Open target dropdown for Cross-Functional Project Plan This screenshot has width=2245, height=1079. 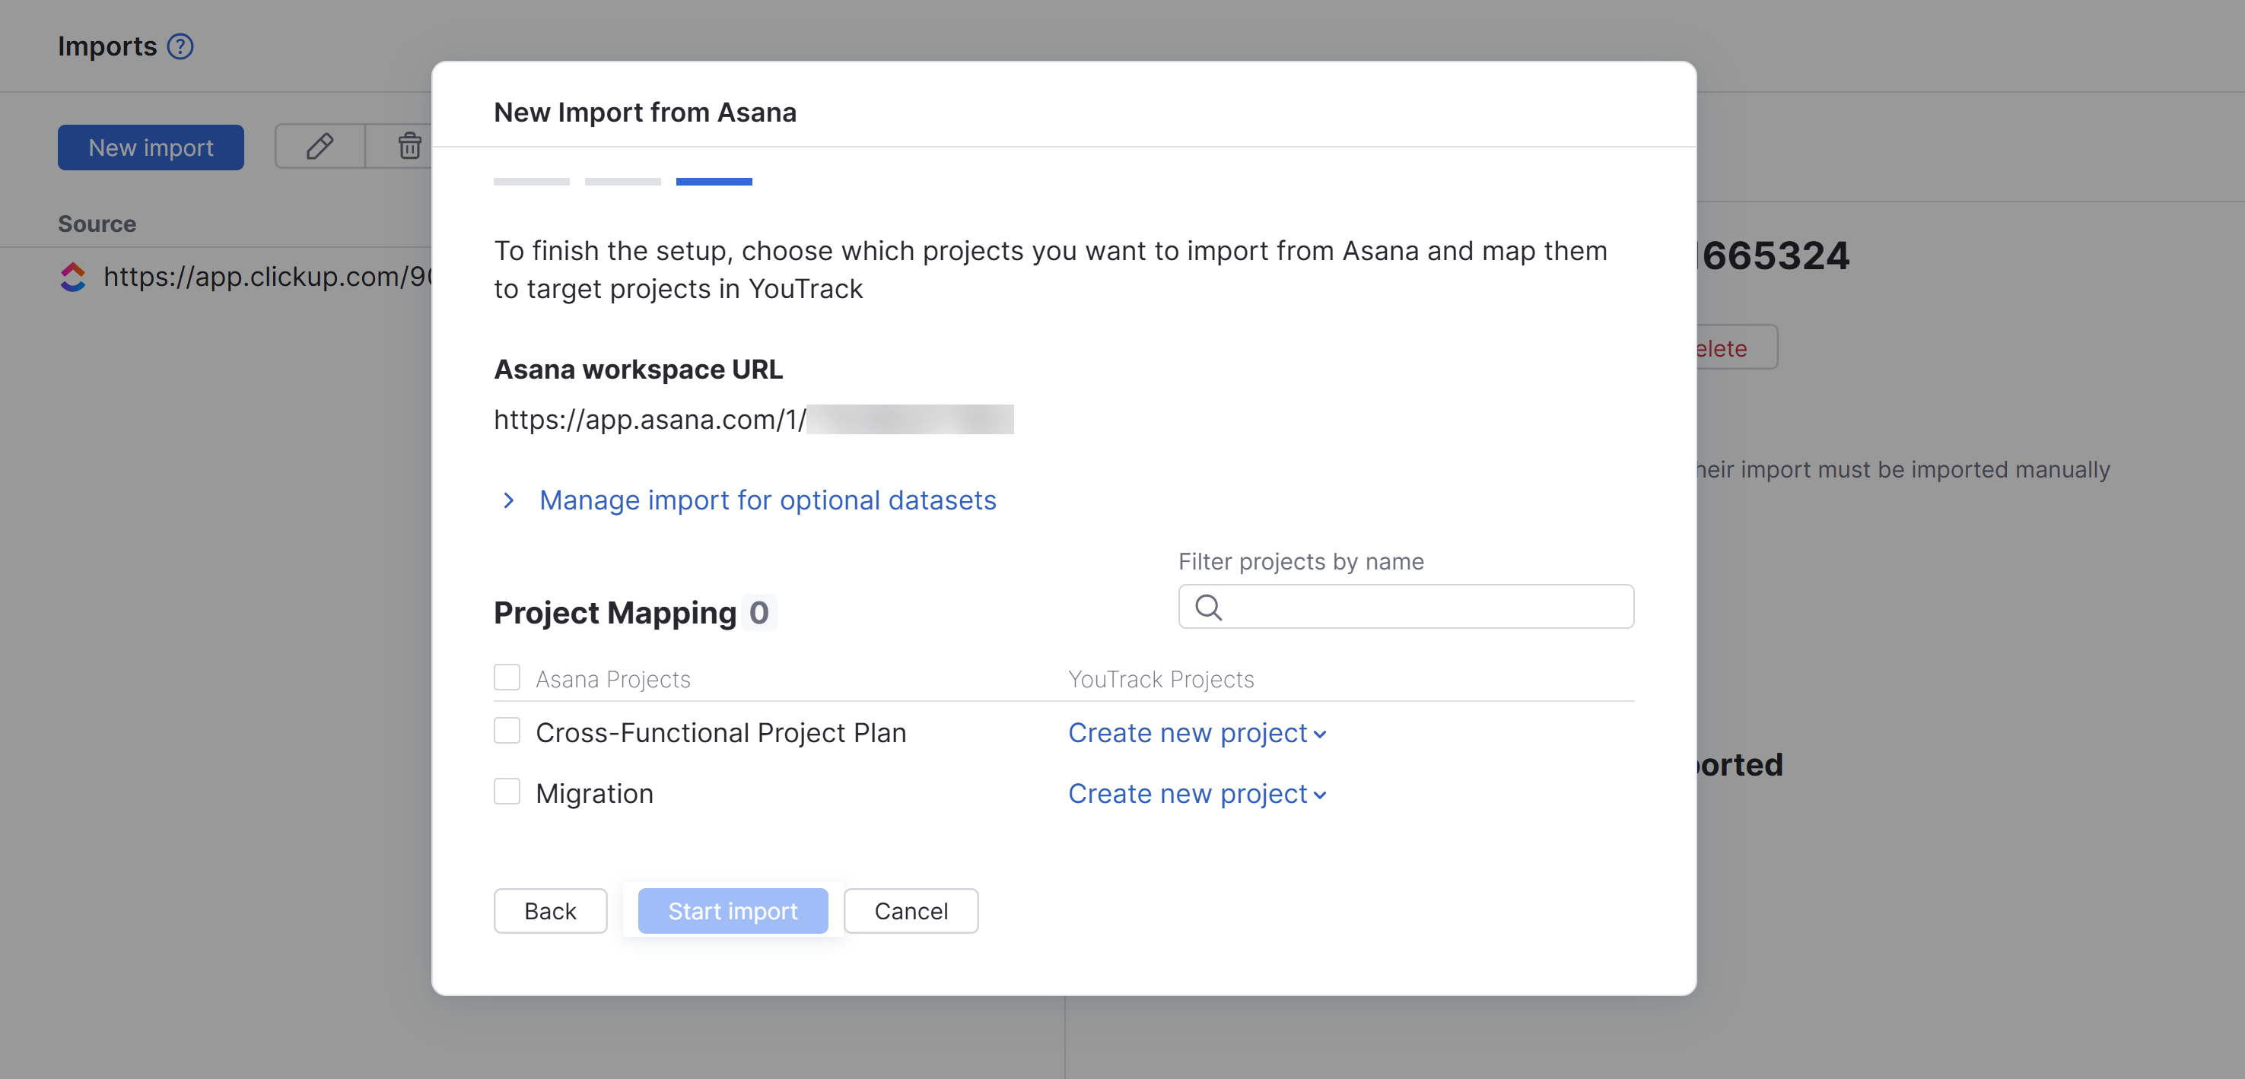[1197, 733]
